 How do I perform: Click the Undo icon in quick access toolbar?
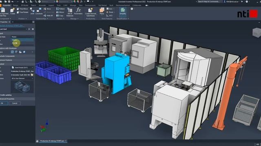pos(13,2)
